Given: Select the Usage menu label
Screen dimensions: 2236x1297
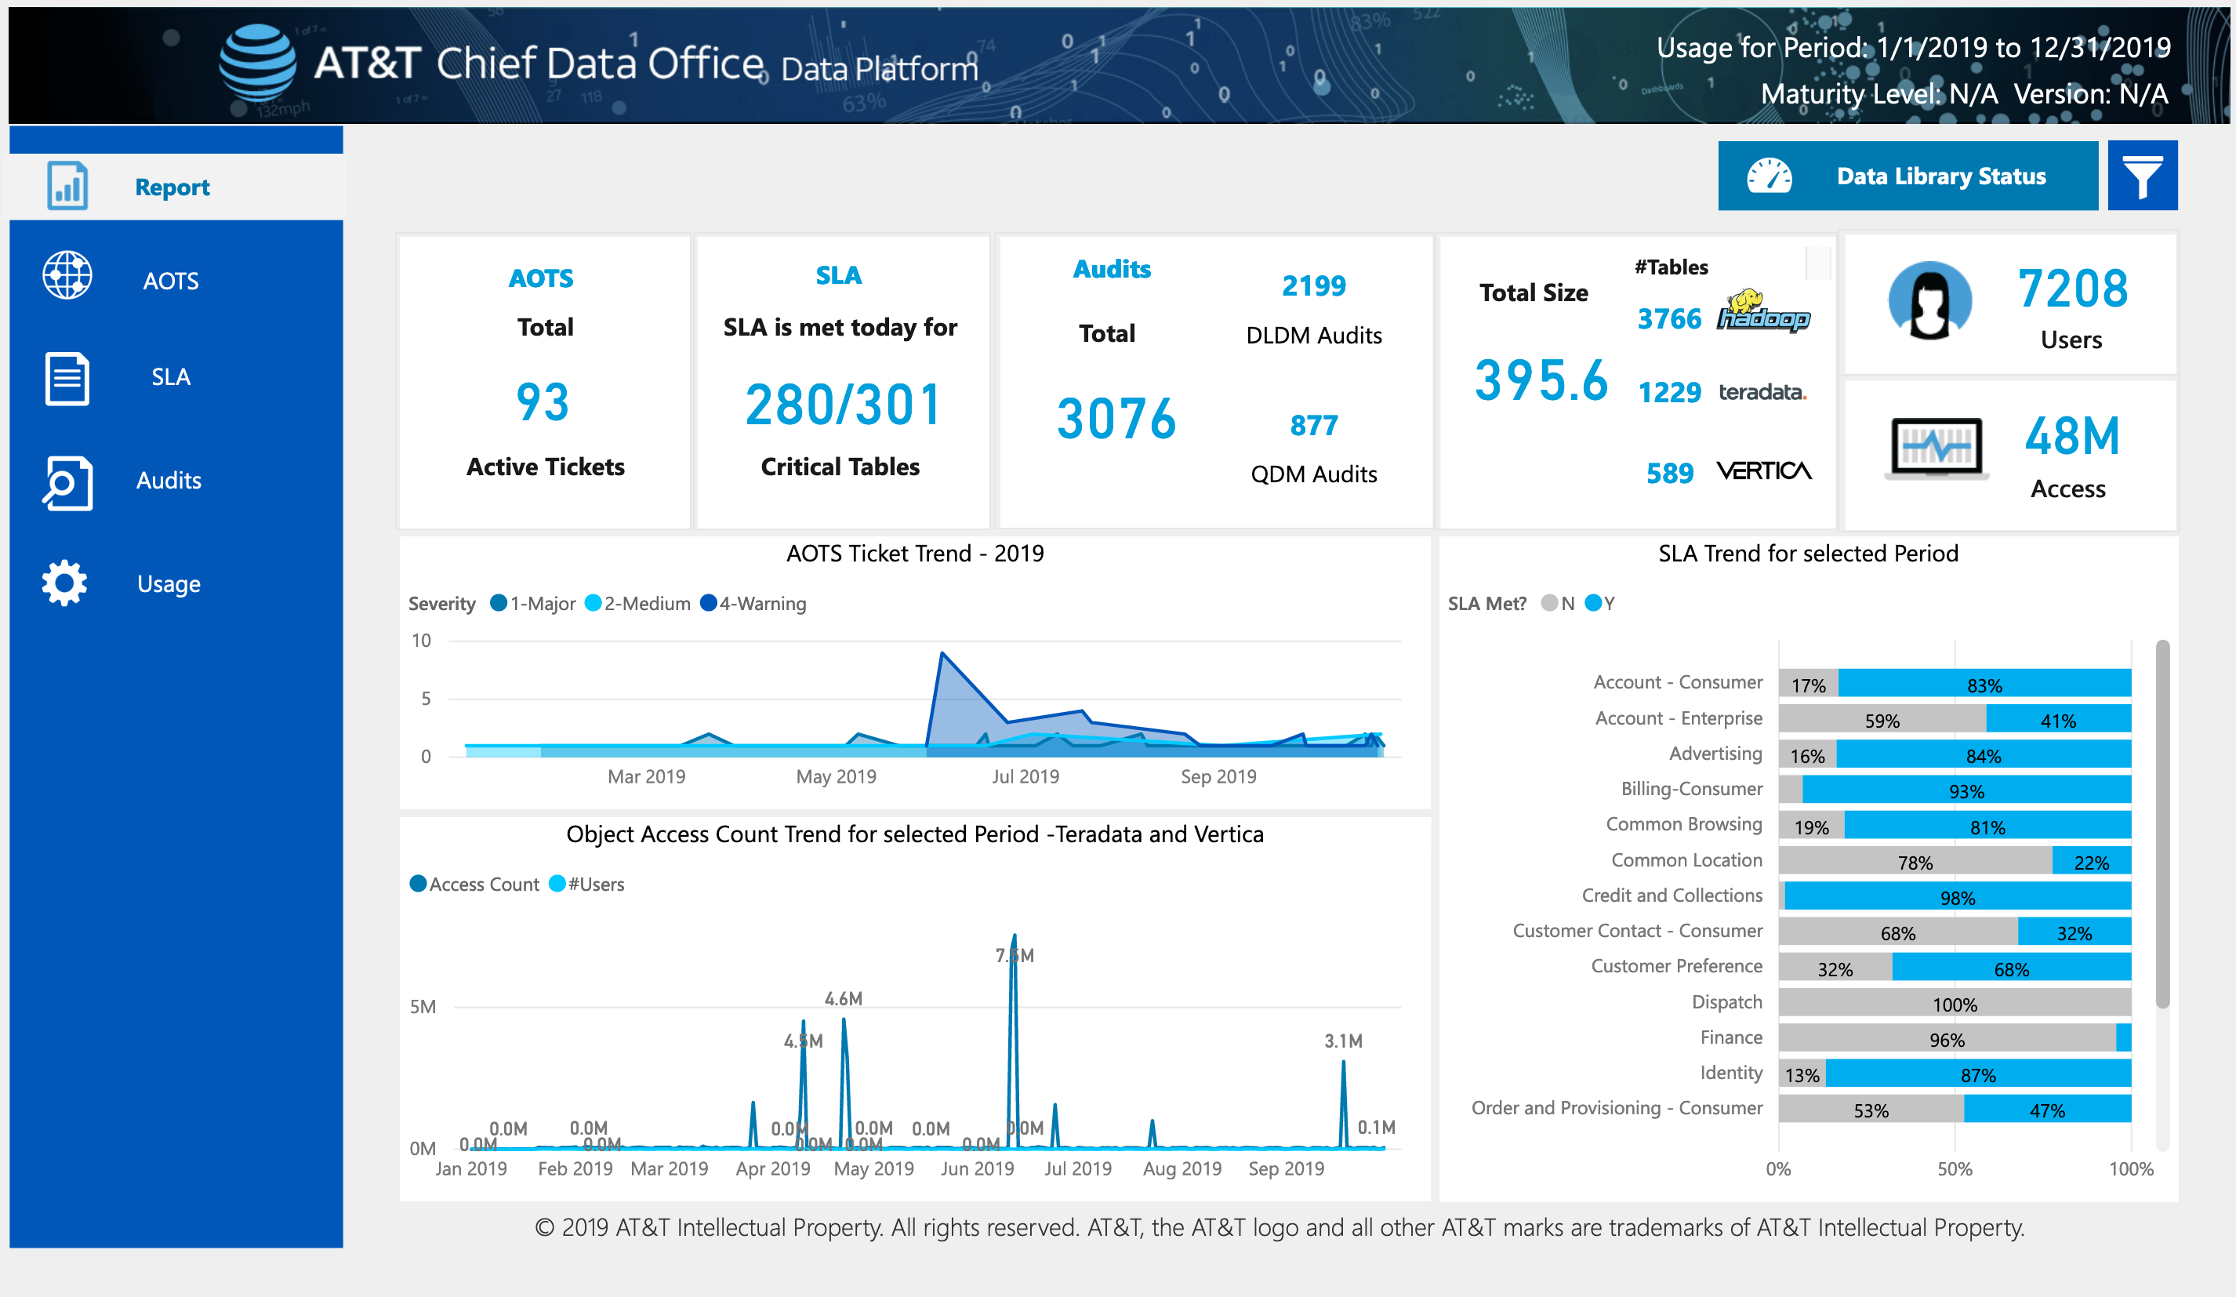Looking at the screenshot, I should click(169, 584).
